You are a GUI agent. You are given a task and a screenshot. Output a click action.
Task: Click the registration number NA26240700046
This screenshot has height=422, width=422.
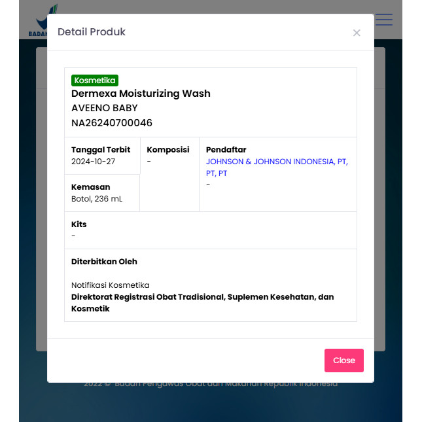pyautogui.click(x=112, y=122)
